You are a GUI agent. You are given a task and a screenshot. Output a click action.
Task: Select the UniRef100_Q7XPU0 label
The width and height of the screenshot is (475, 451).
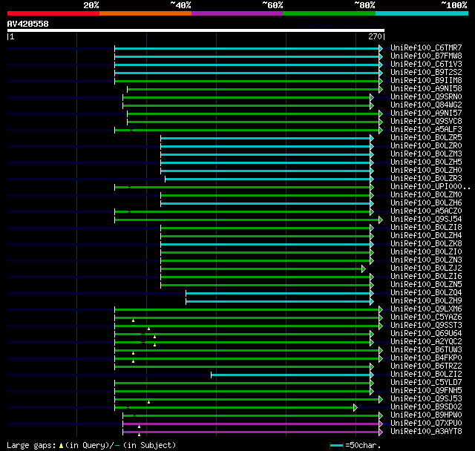[426, 424]
